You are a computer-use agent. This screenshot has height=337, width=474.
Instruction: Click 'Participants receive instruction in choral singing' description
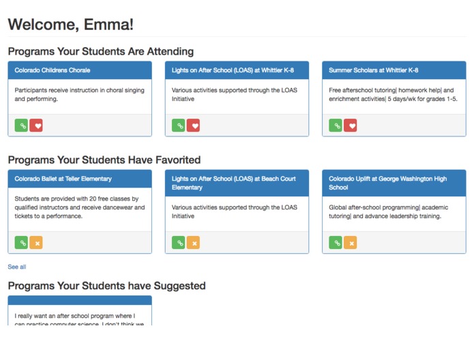[80, 94]
